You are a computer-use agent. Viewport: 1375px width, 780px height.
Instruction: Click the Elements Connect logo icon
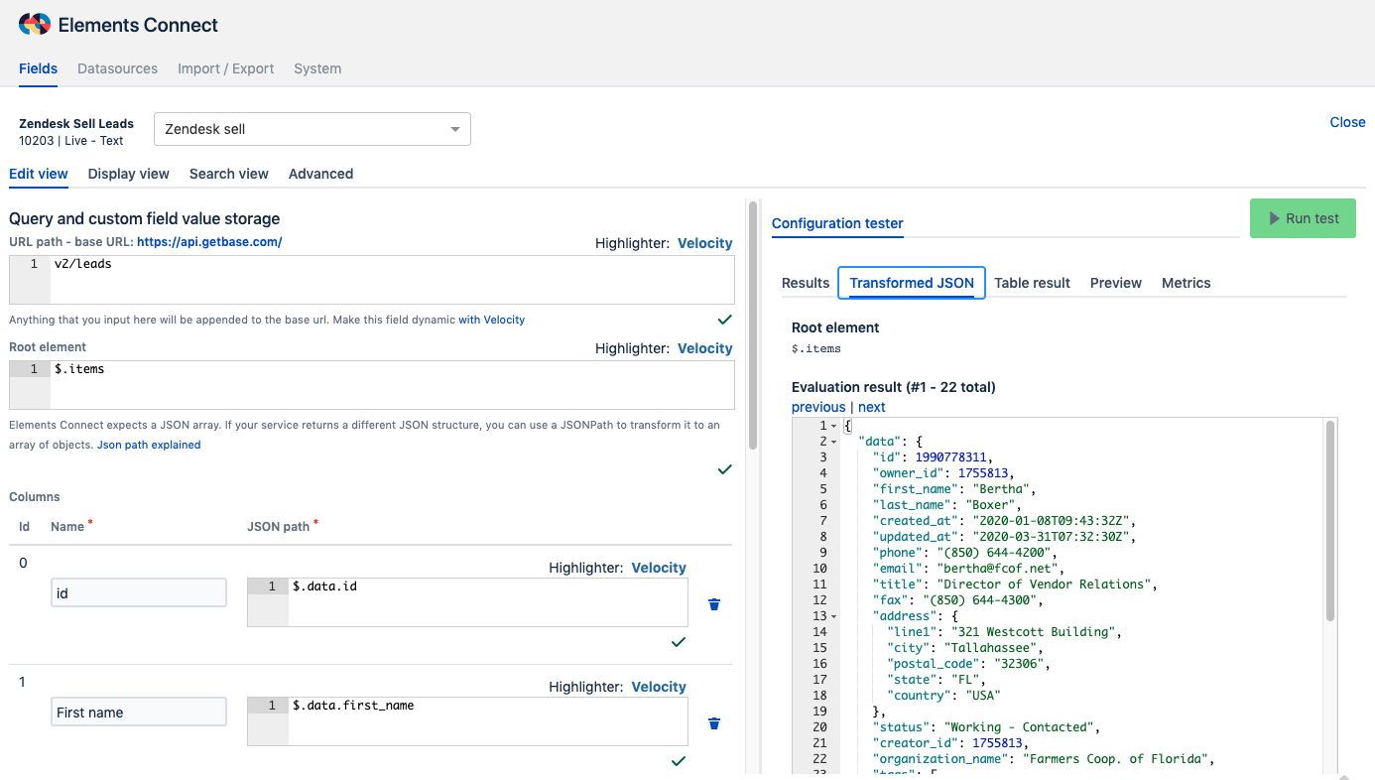click(34, 25)
